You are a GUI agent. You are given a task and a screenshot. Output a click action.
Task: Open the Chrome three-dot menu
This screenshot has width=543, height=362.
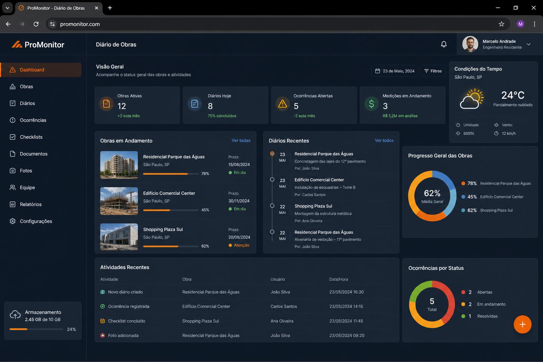pyautogui.click(x=535, y=24)
